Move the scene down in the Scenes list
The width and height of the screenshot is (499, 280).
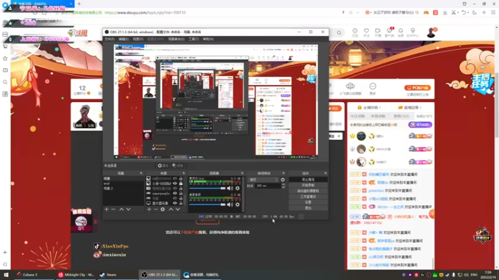(x=128, y=209)
